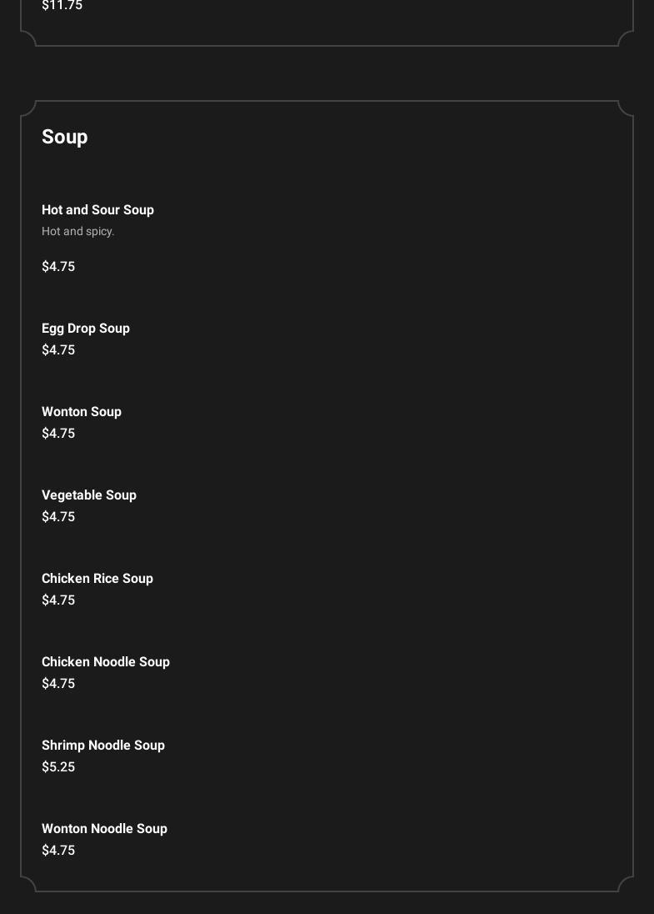Click the Soup section heading
654x914 pixels.
(65, 137)
